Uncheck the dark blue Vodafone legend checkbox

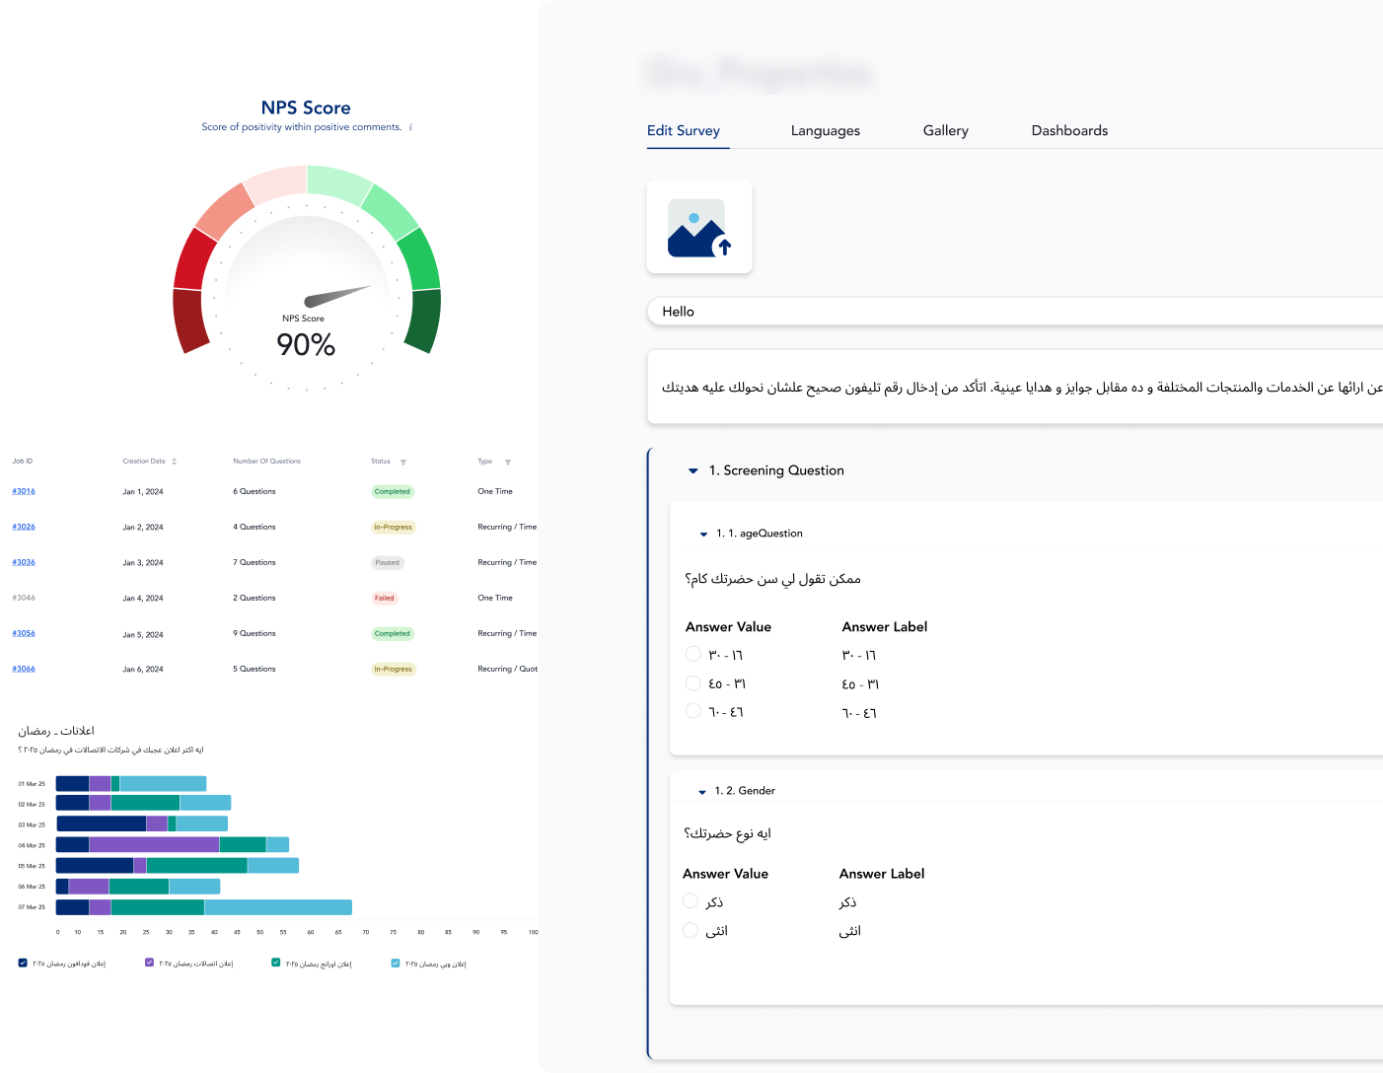click(x=24, y=963)
